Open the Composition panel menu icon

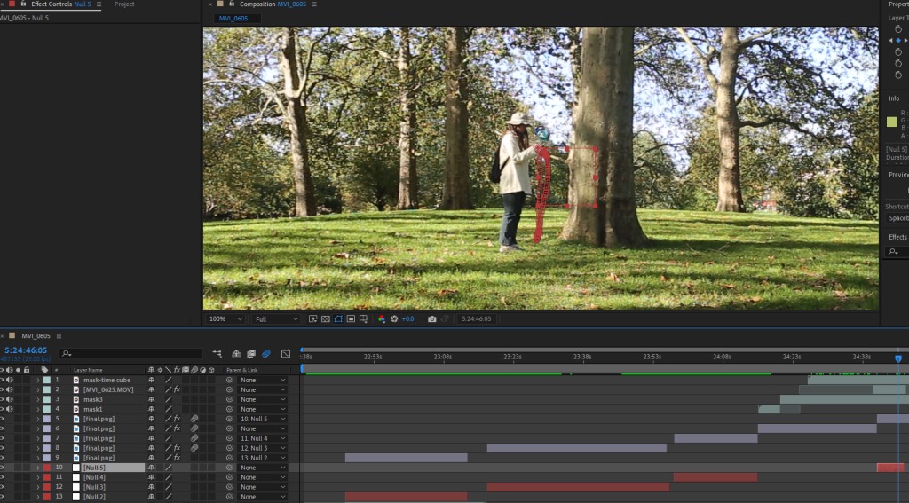pos(314,4)
